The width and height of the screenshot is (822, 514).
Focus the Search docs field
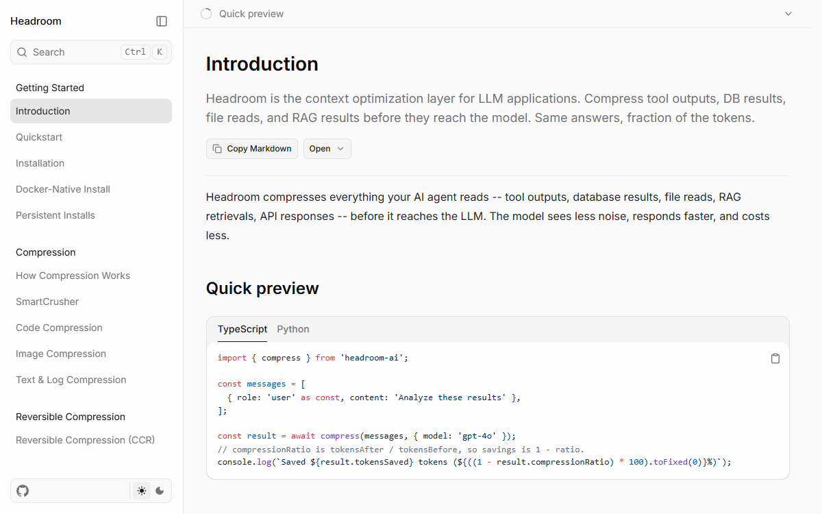point(91,52)
